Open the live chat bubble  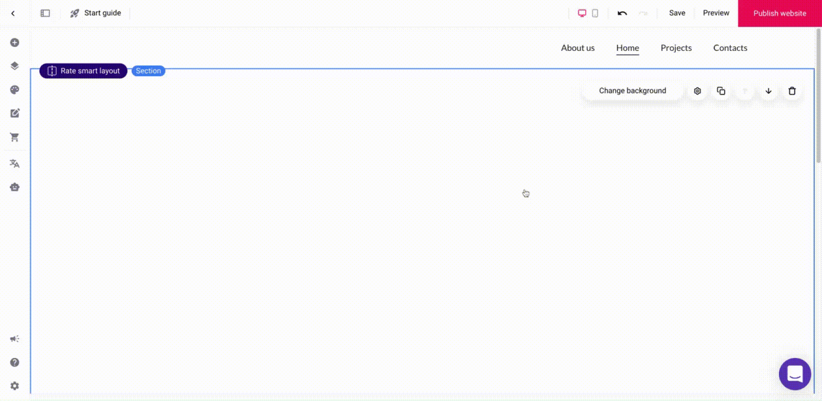(x=795, y=374)
